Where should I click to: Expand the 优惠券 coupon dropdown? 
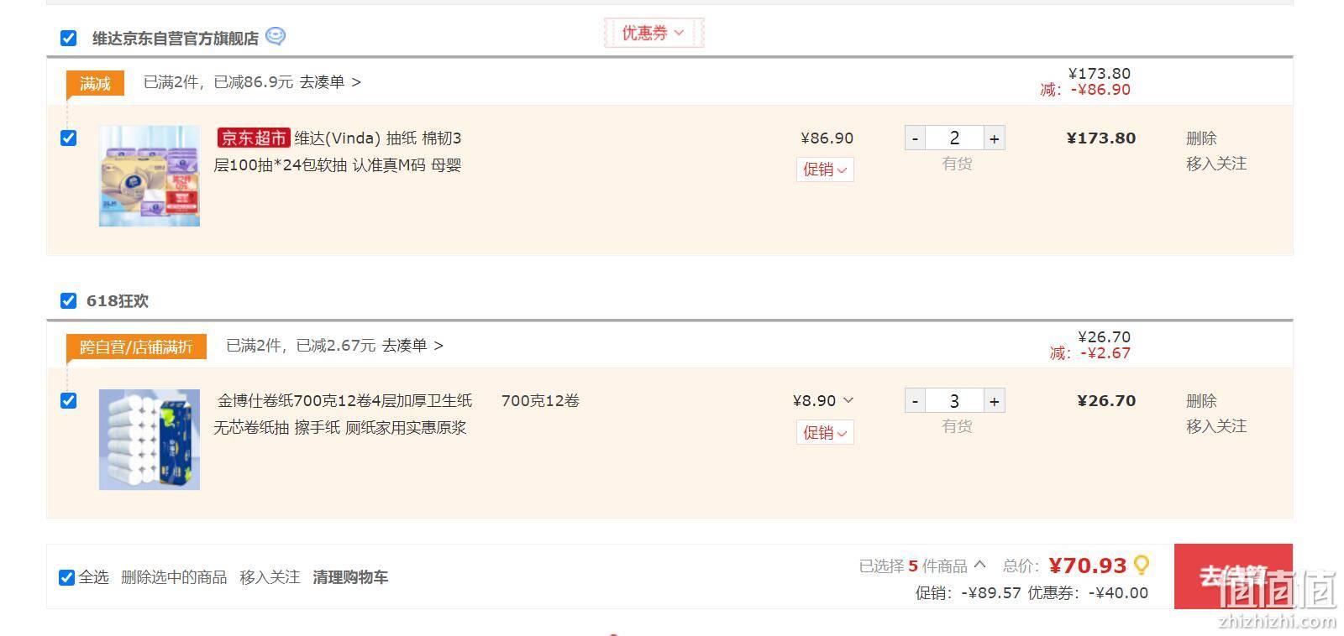tap(654, 33)
